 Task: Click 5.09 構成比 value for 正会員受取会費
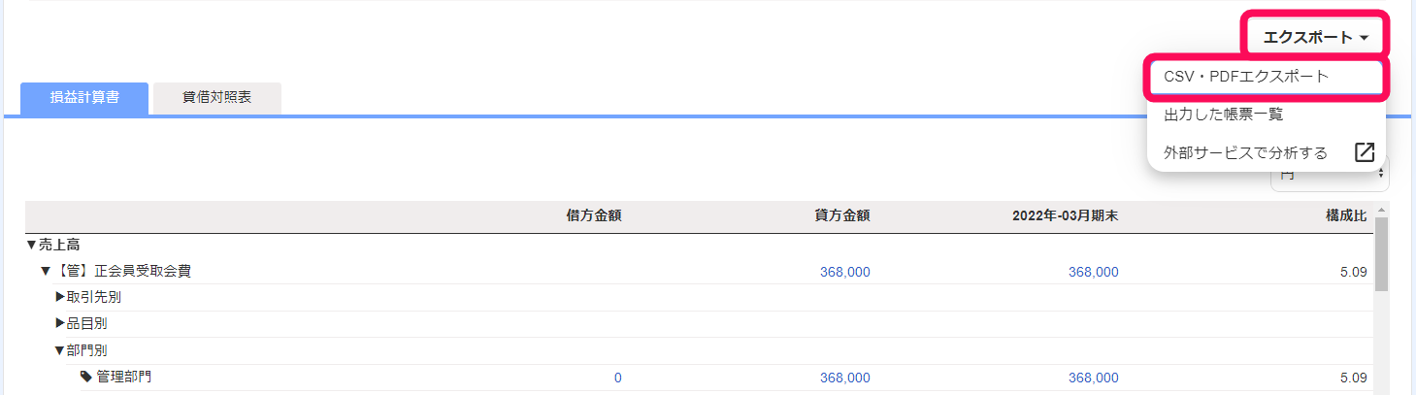(1353, 272)
